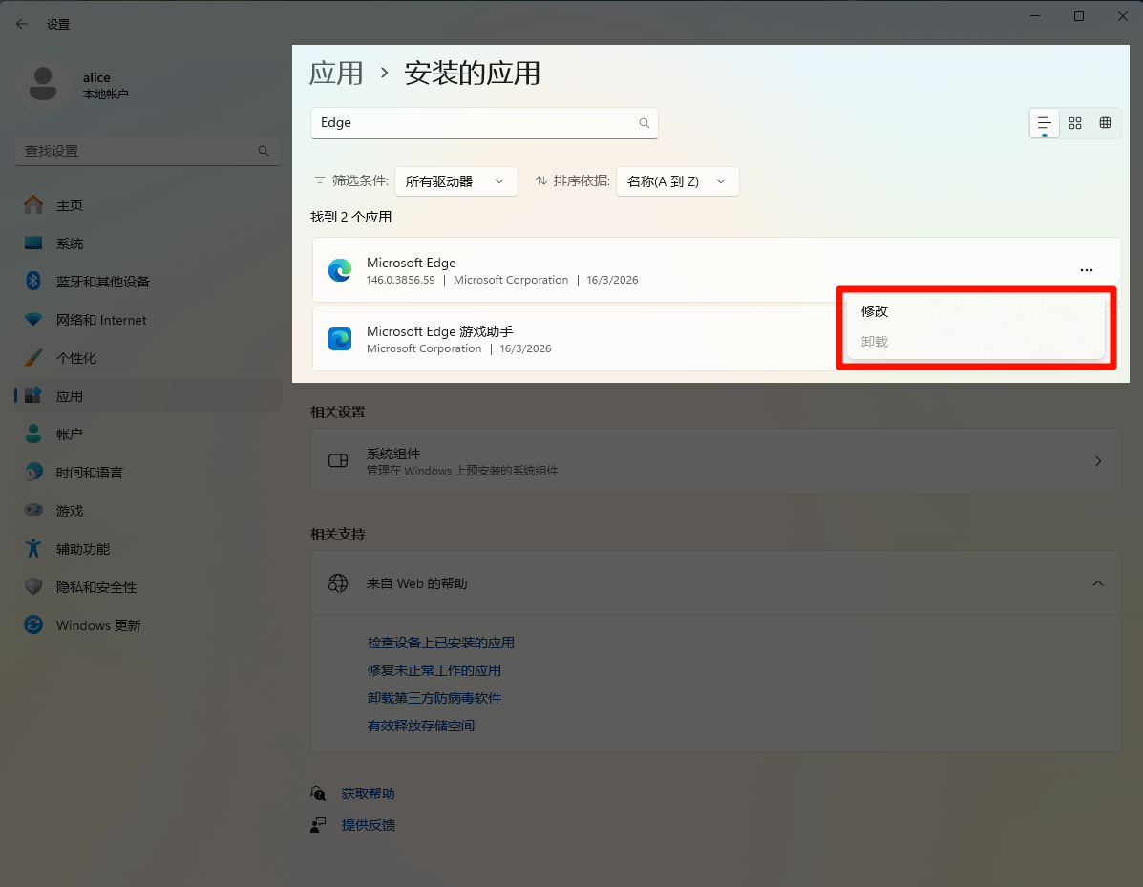The width and height of the screenshot is (1143, 887).
Task: Open the 主页 home section
Action: click(x=148, y=205)
